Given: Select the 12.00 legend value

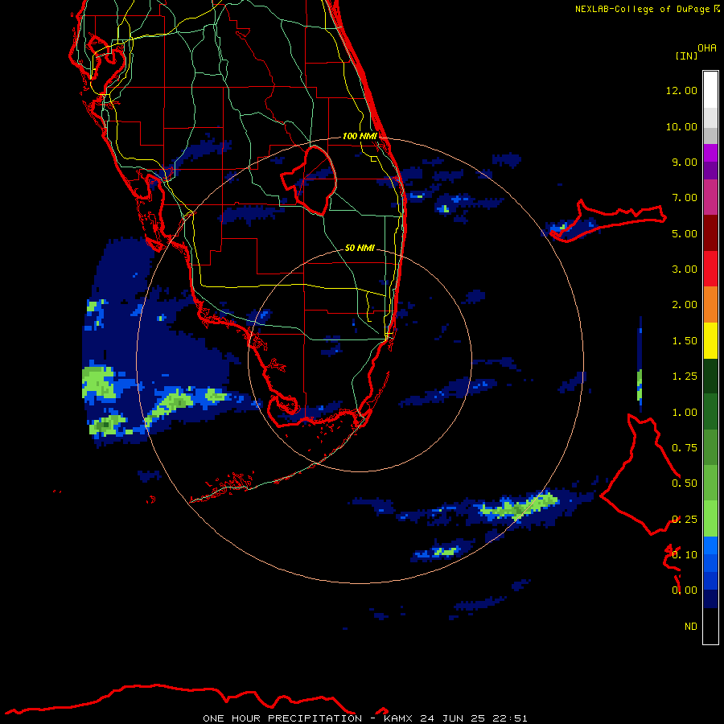Looking at the screenshot, I should 681,90.
